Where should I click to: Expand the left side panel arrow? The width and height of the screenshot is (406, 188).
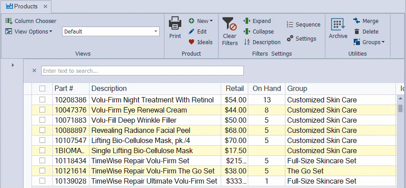click(x=13, y=65)
